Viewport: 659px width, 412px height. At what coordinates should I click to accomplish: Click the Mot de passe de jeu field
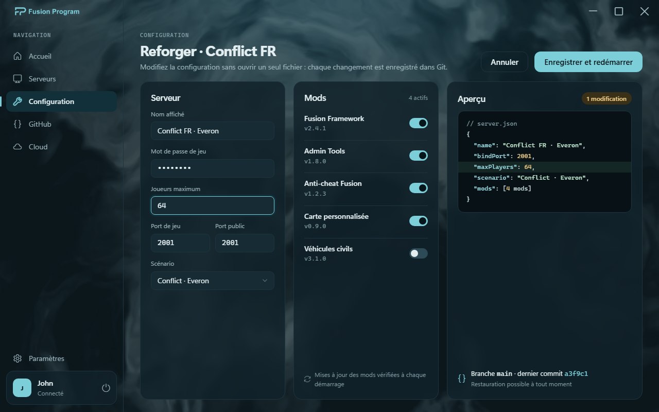(x=213, y=168)
